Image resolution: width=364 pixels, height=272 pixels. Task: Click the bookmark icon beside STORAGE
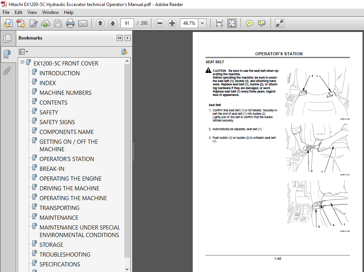[34, 243]
